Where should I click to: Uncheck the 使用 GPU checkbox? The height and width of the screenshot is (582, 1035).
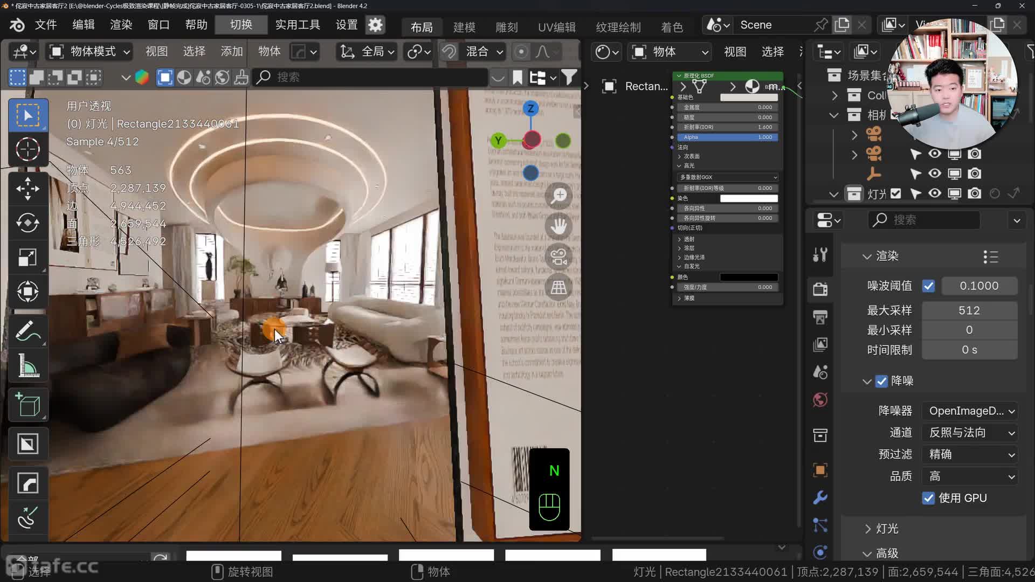928,498
